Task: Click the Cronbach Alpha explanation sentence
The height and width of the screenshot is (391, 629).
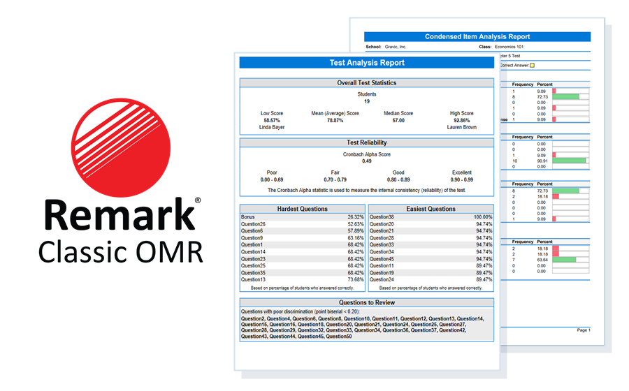Action: click(x=367, y=191)
